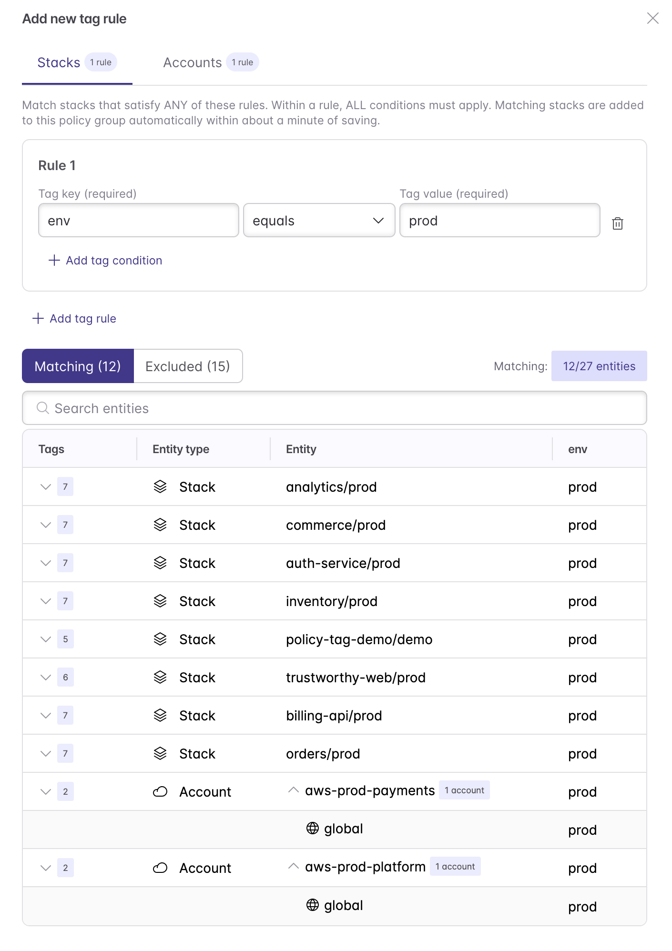Collapse the aws-prod-payments account entry
The height and width of the screenshot is (951, 672).
294,790
